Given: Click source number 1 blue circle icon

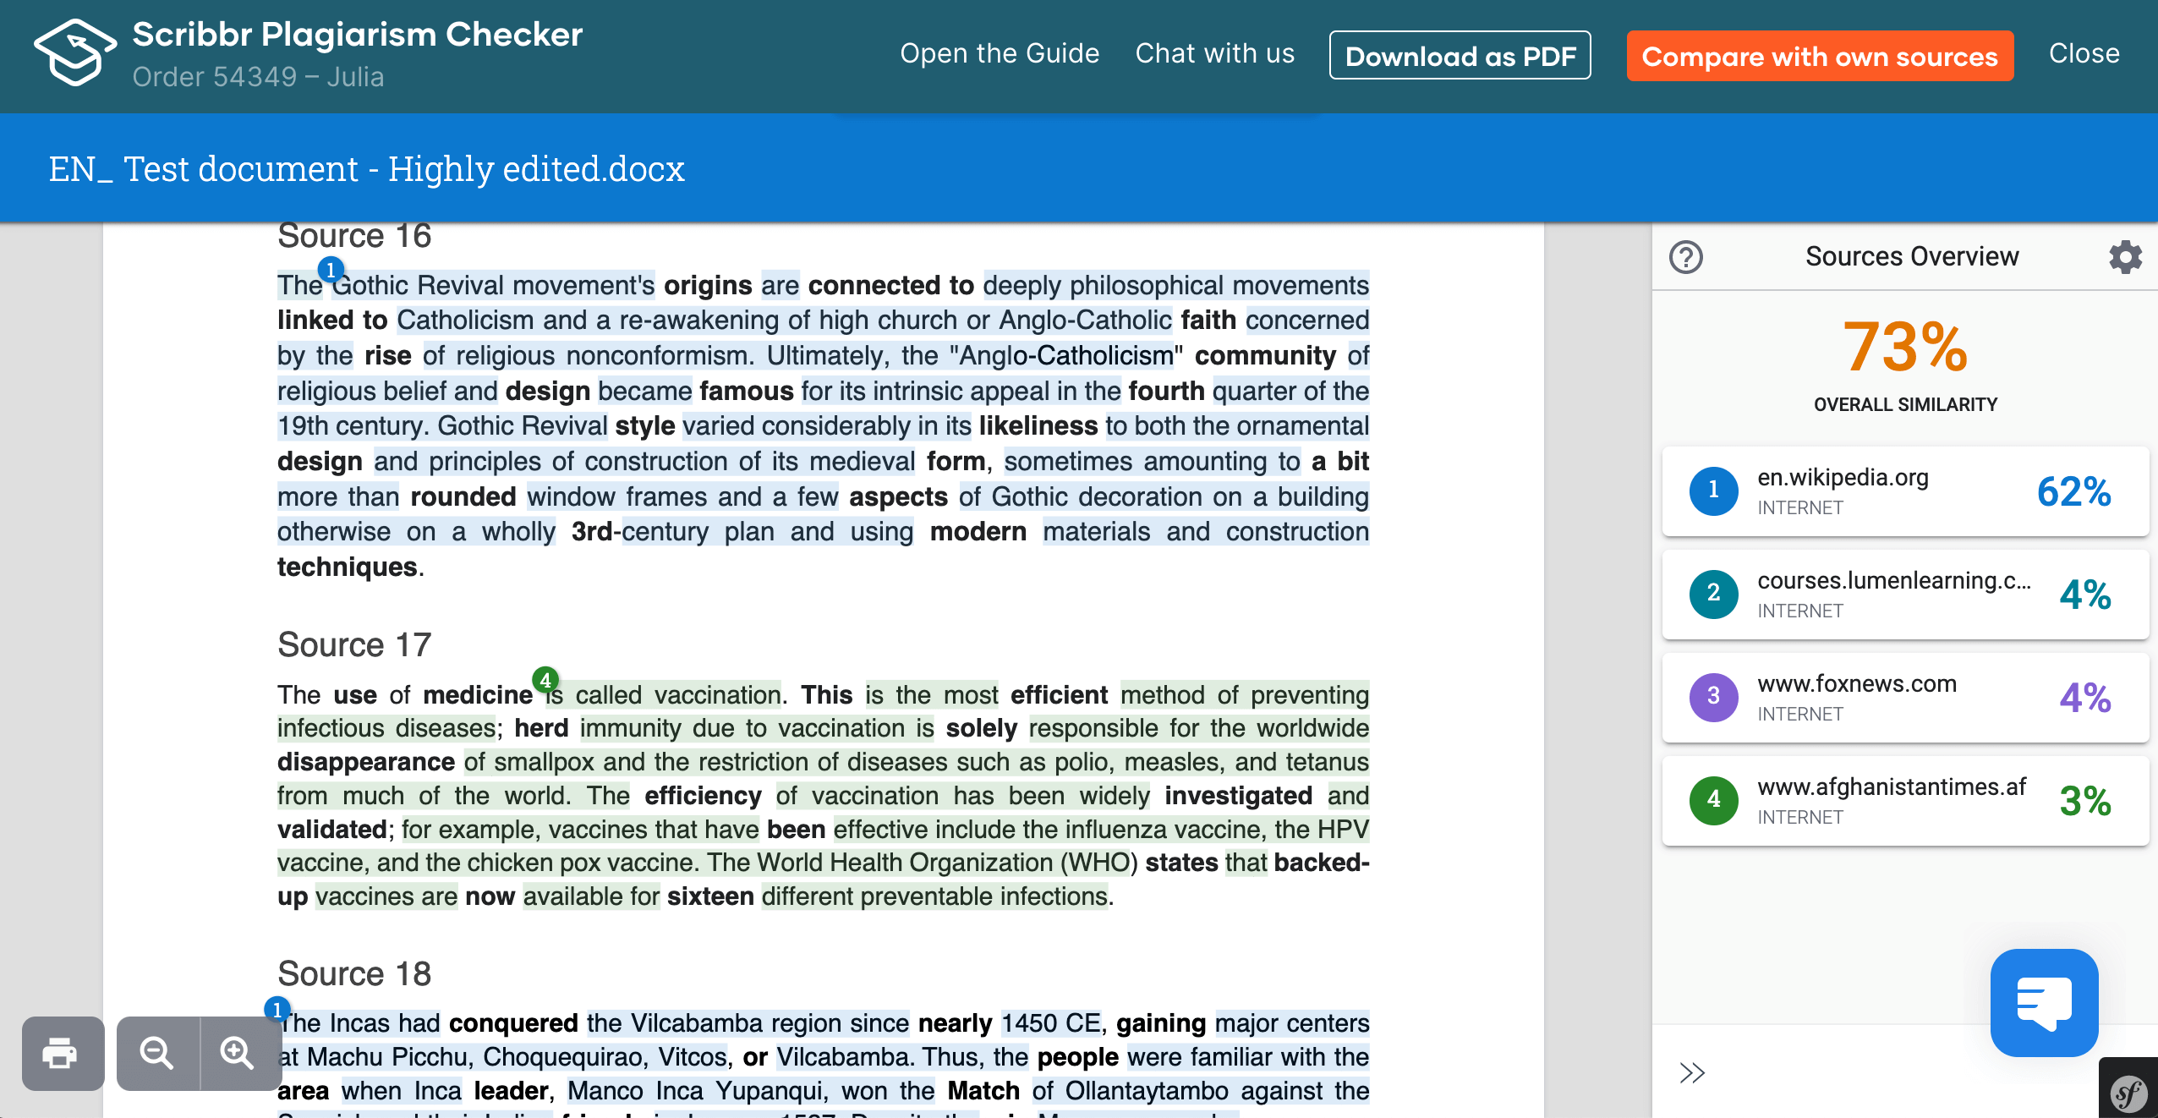Looking at the screenshot, I should coord(1711,489).
